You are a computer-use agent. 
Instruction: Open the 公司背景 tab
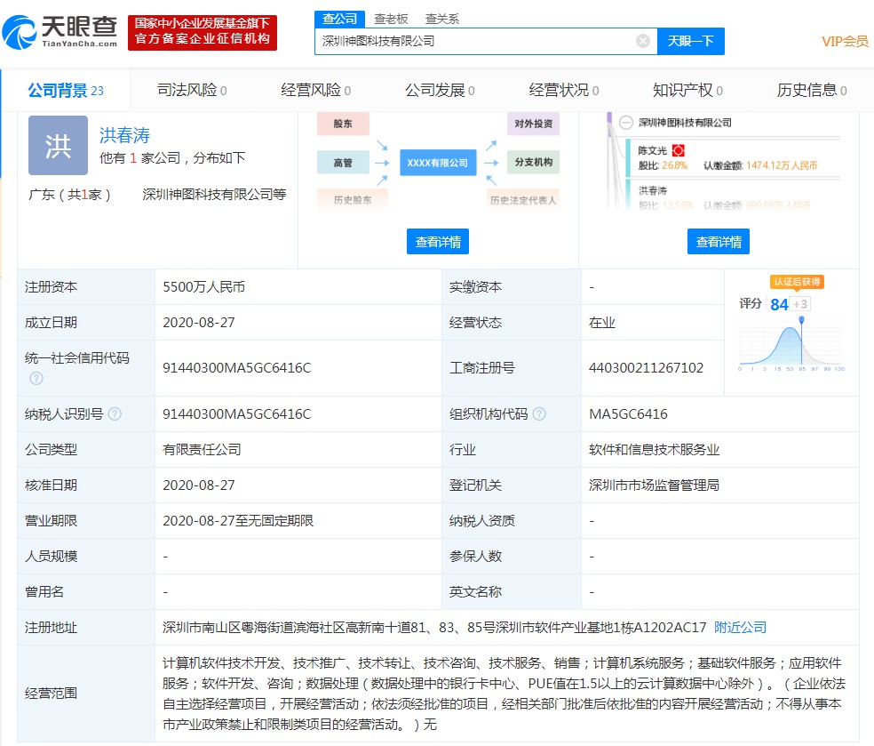tap(66, 91)
